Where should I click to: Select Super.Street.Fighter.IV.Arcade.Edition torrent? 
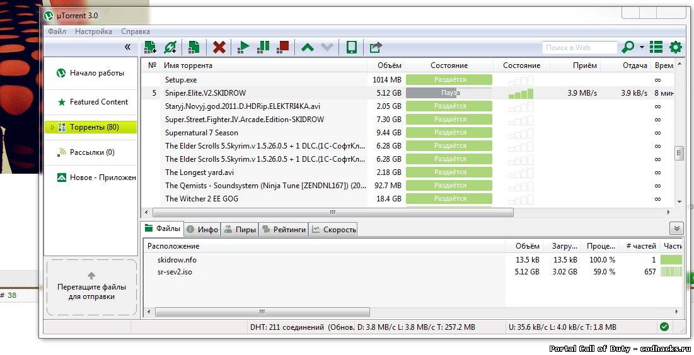(407, 120)
